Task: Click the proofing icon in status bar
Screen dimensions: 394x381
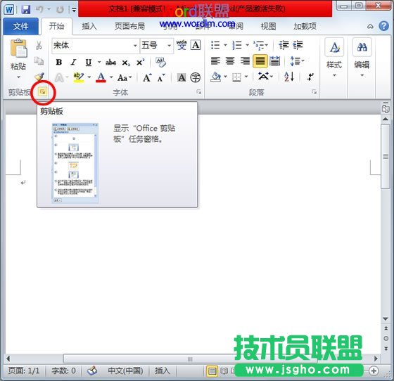Action: (x=92, y=370)
